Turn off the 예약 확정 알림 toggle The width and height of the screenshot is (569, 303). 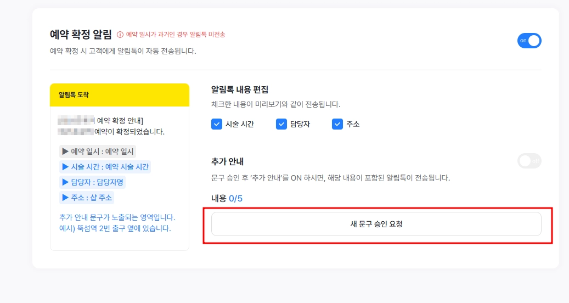[x=529, y=41]
